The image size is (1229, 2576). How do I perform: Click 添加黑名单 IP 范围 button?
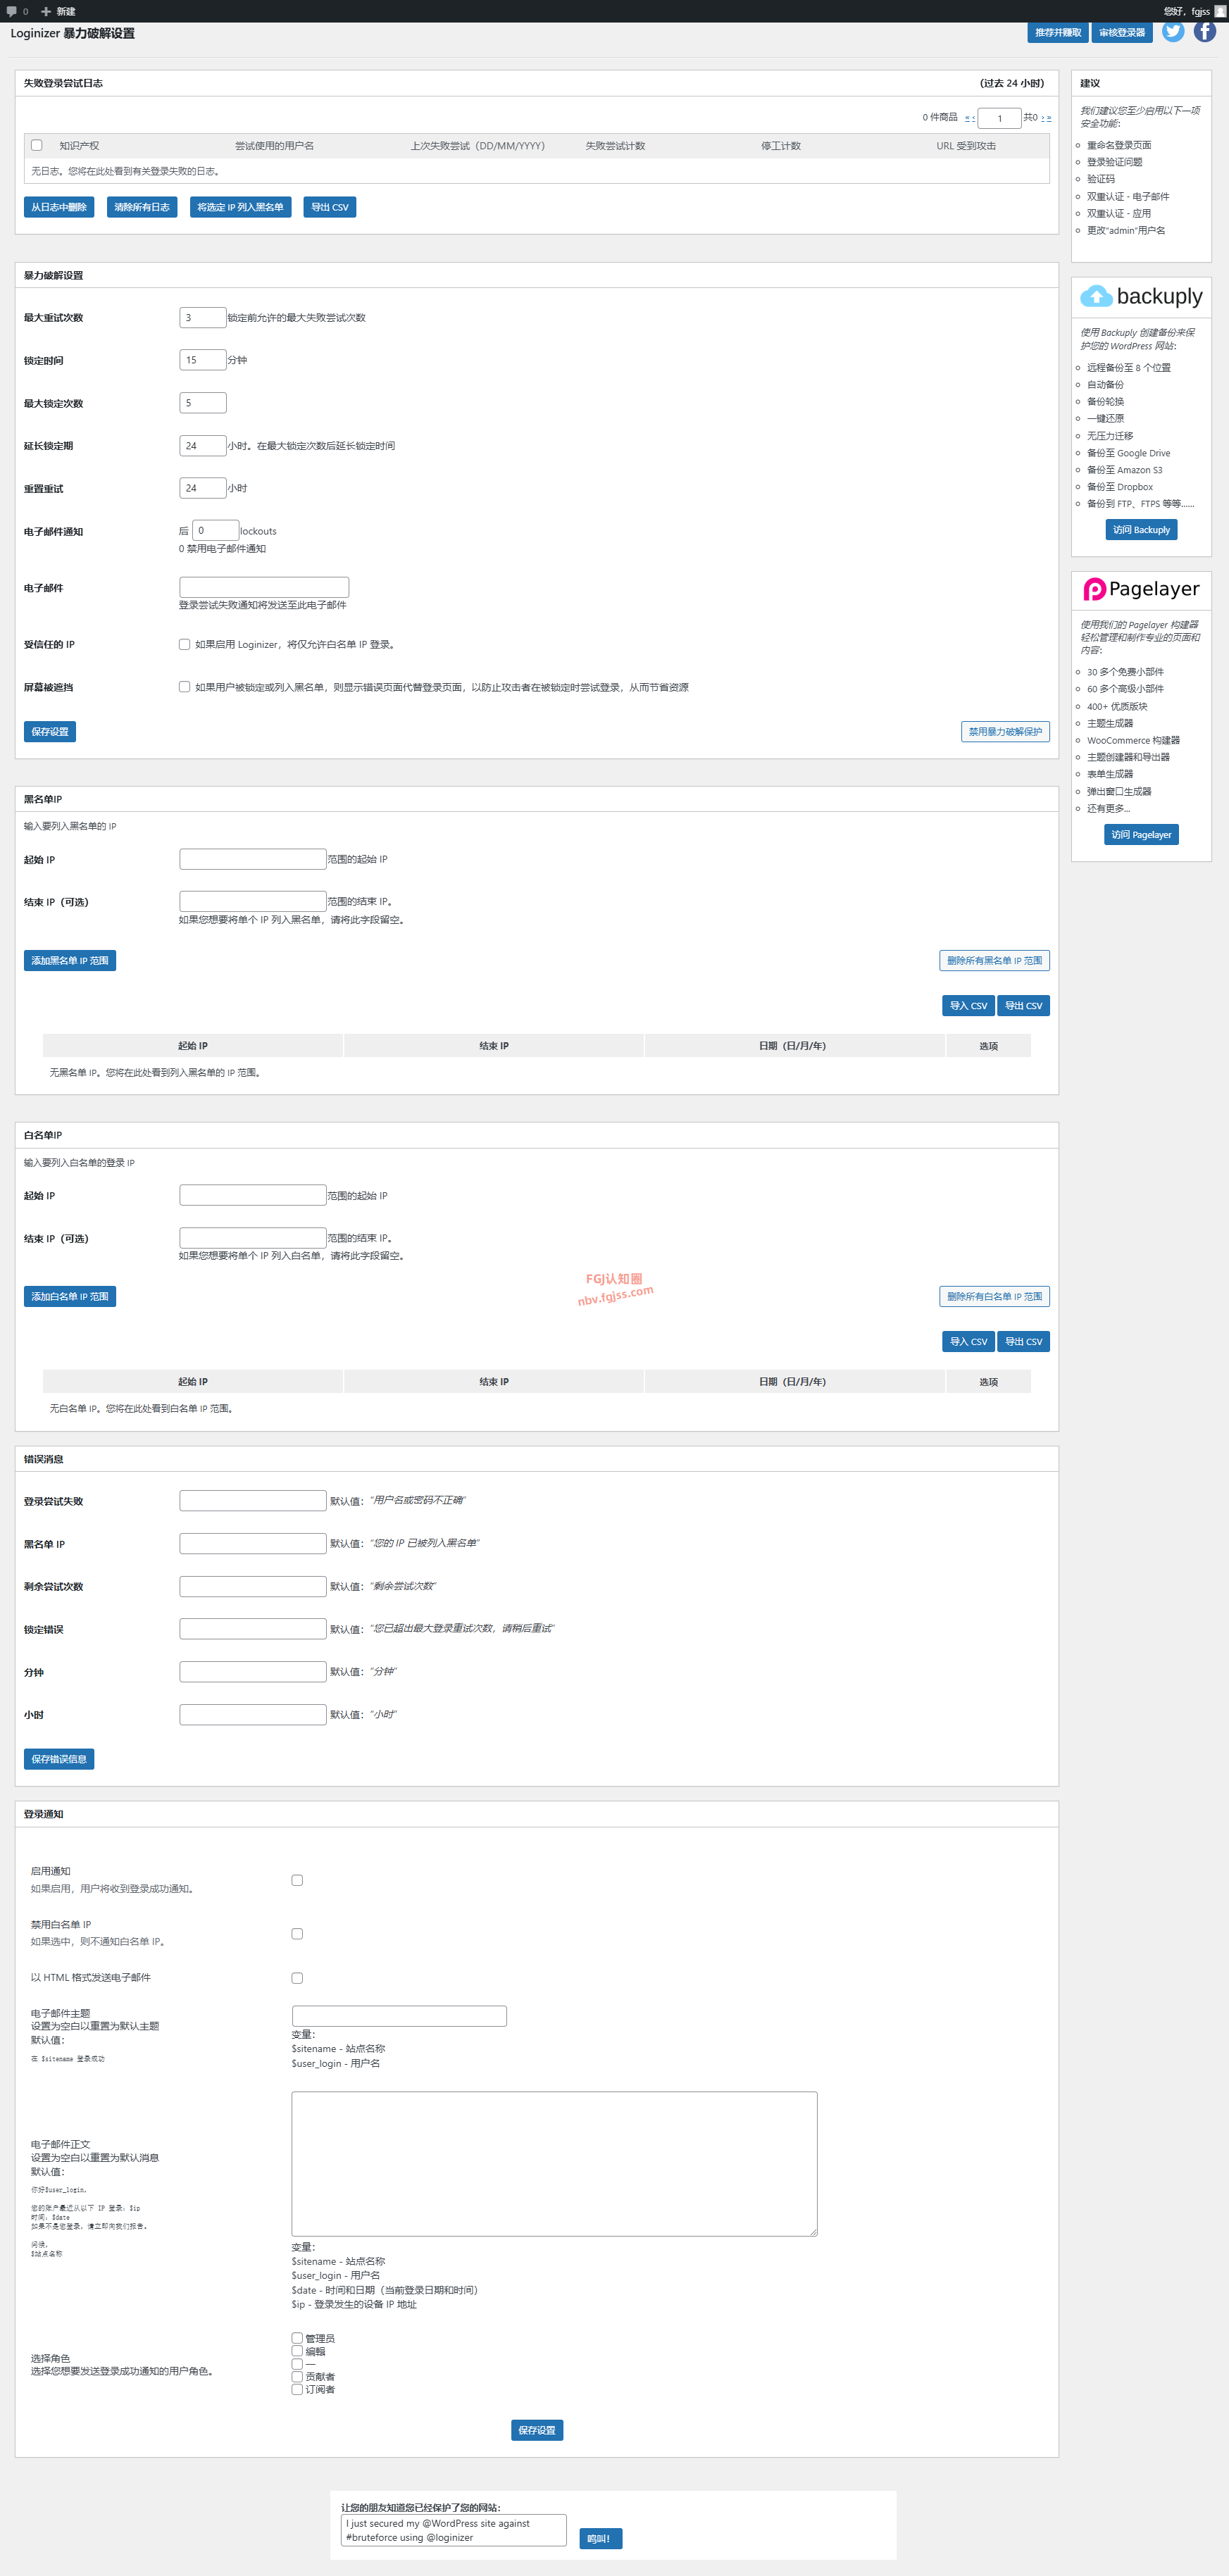coord(70,961)
